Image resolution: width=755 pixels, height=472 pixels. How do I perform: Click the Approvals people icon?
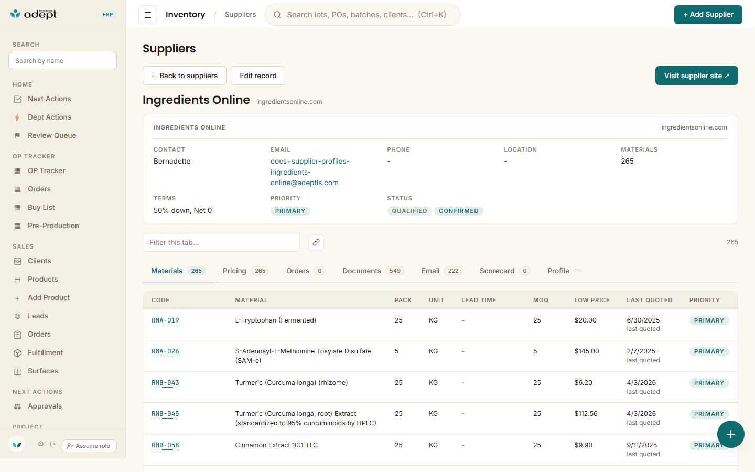point(17,406)
